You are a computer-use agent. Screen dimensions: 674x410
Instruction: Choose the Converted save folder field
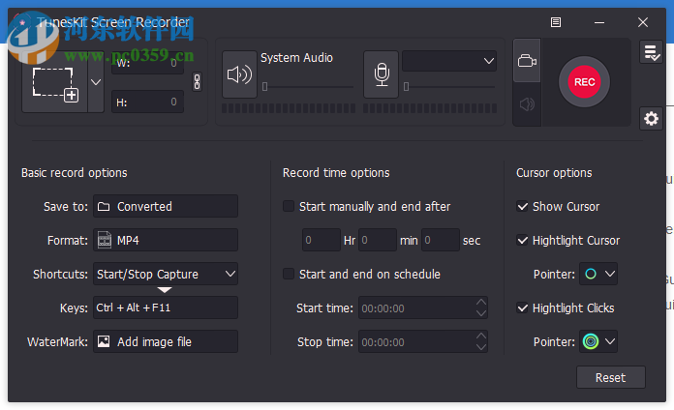pos(166,207)
